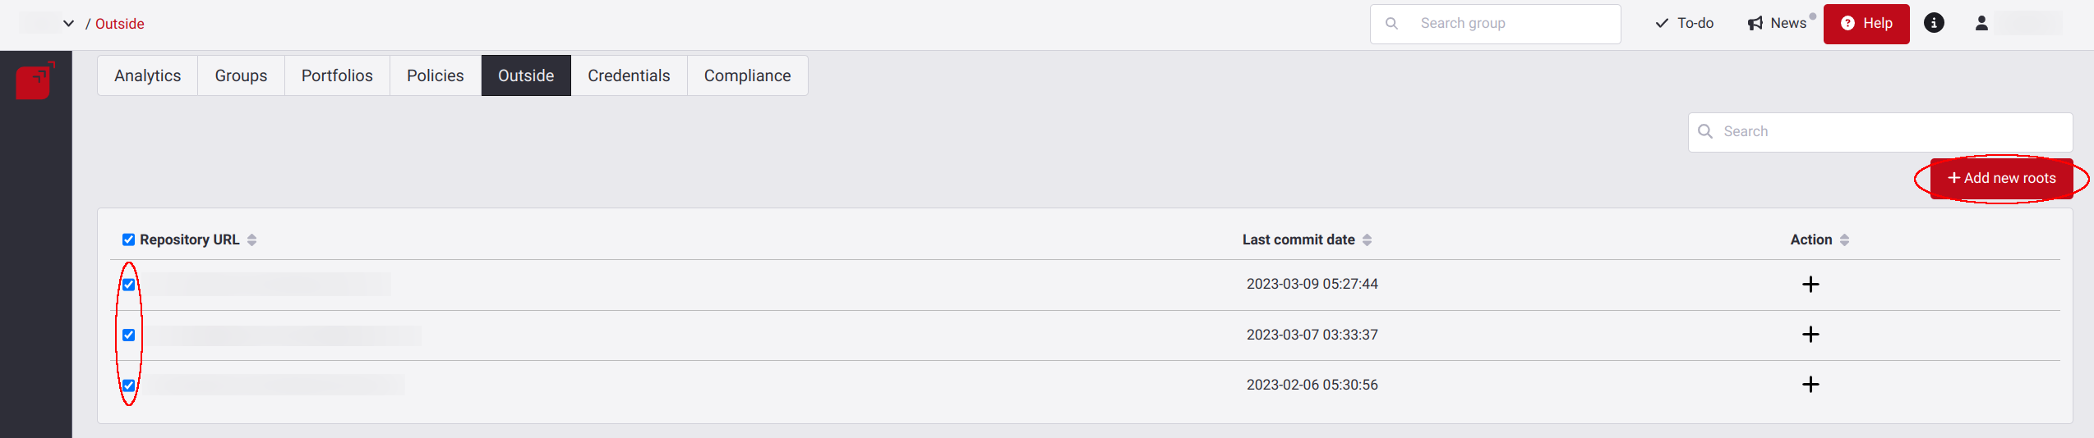This screenshot has height=438, width=2094.
Task: Switch to the Analytics tab
Action: 148,75
